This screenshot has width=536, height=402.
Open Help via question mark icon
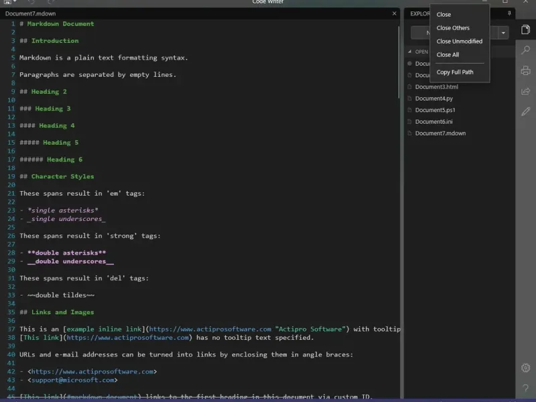pos(525,389)
